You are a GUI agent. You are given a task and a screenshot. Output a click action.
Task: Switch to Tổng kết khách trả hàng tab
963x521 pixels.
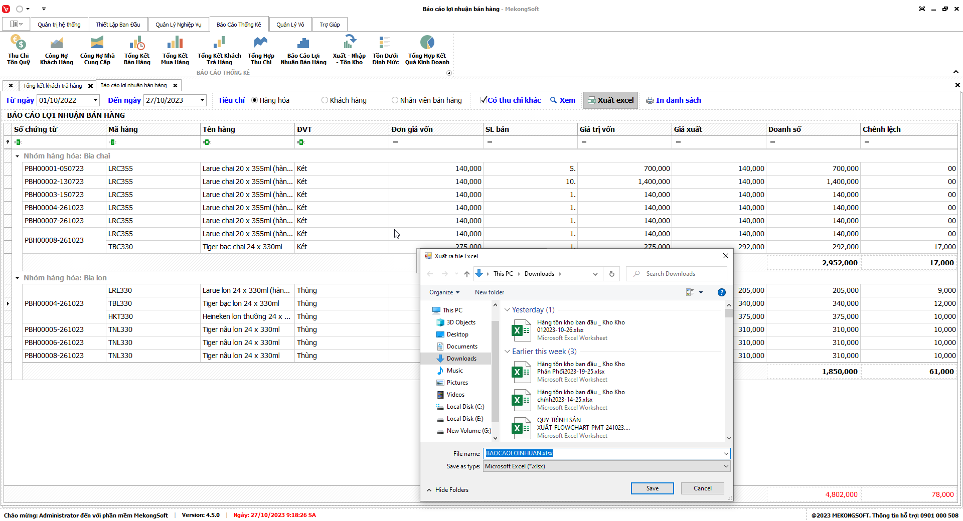53,86
